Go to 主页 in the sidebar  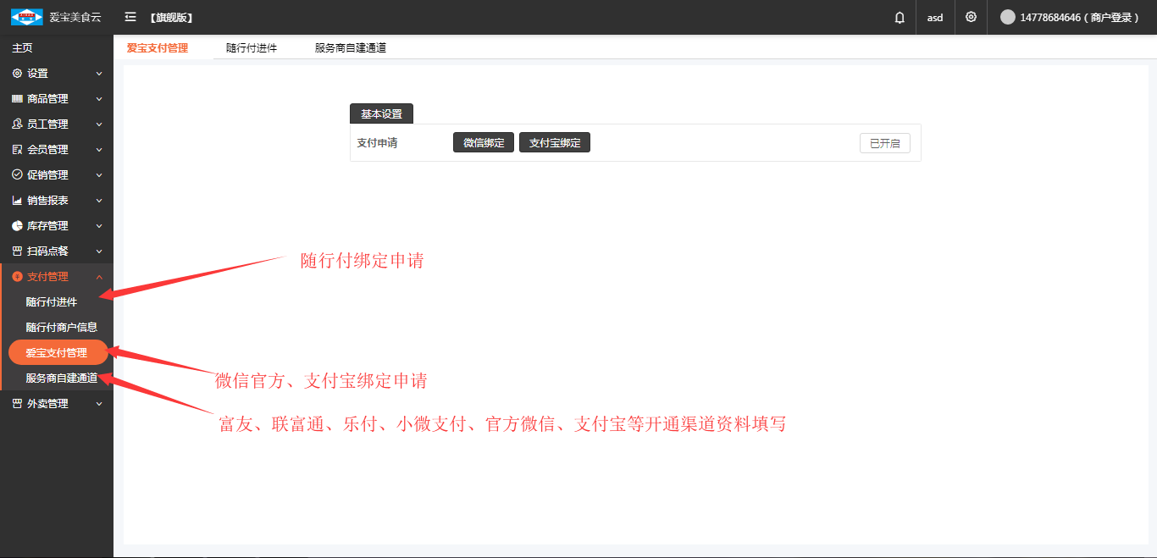coord(22,48)
